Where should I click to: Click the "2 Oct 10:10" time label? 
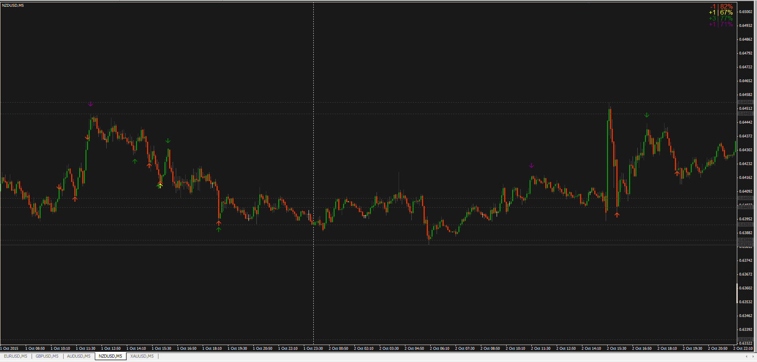(x=516, y=349)
